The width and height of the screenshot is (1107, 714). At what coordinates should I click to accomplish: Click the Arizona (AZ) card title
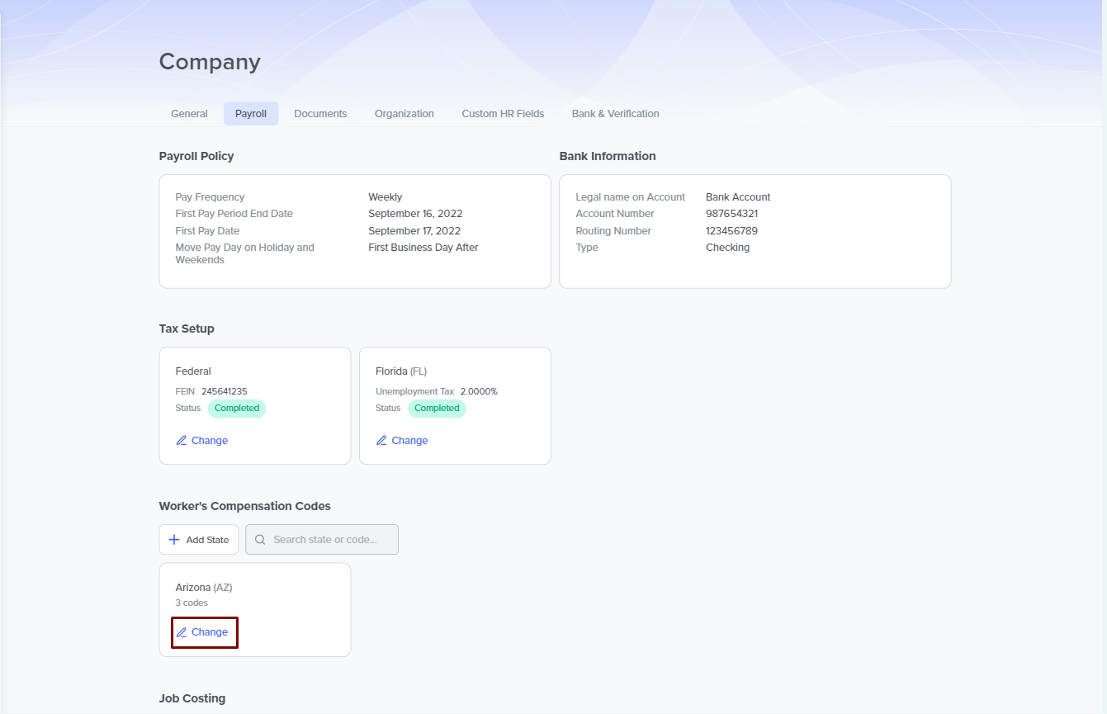pos(204,588)
